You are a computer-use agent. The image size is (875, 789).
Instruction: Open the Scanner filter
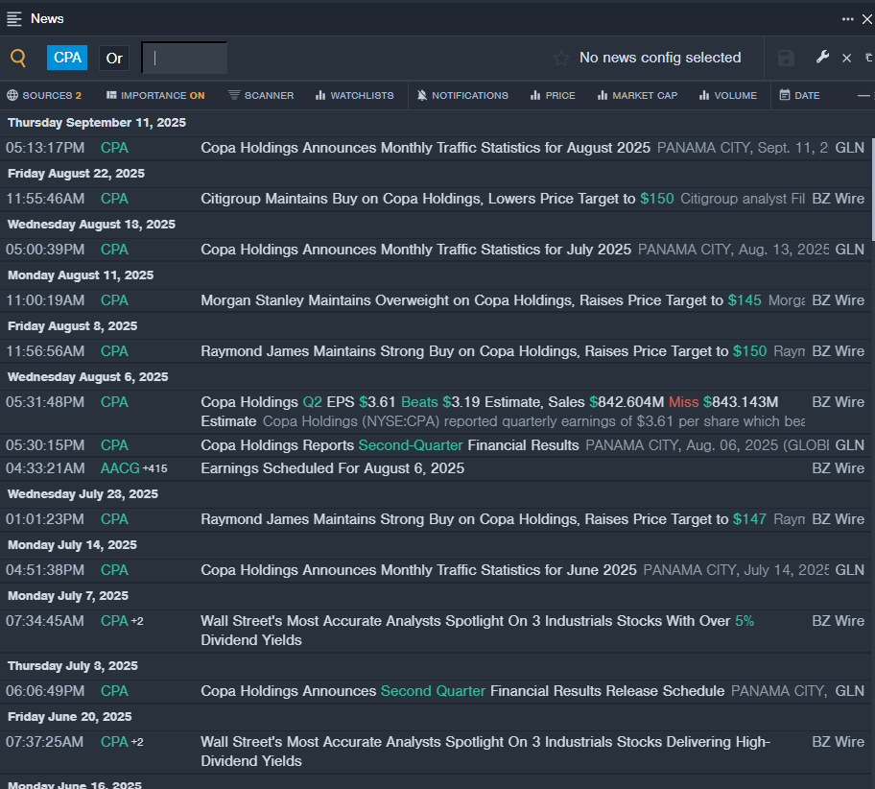click(x=261, y=96)
